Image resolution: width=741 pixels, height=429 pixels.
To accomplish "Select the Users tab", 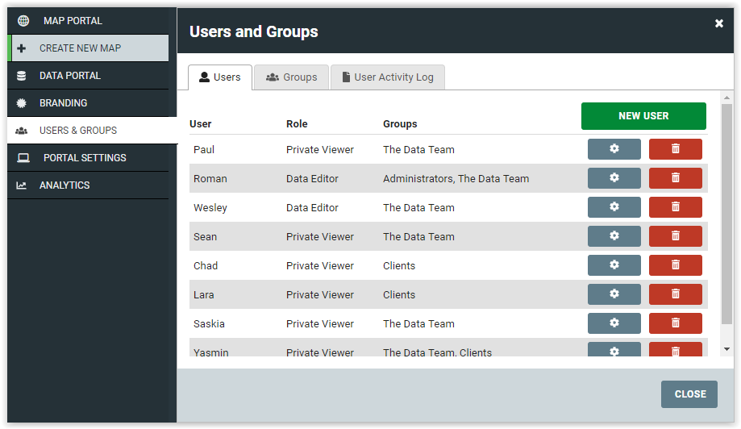I will pos(220,77).
